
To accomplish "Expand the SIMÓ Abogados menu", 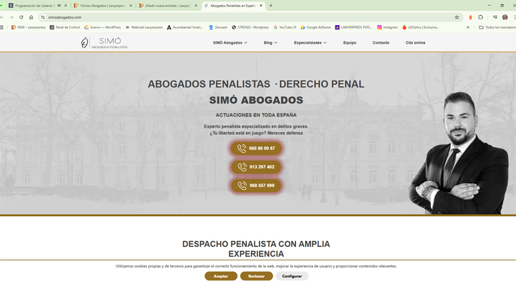I will click(x=230, y=43).
